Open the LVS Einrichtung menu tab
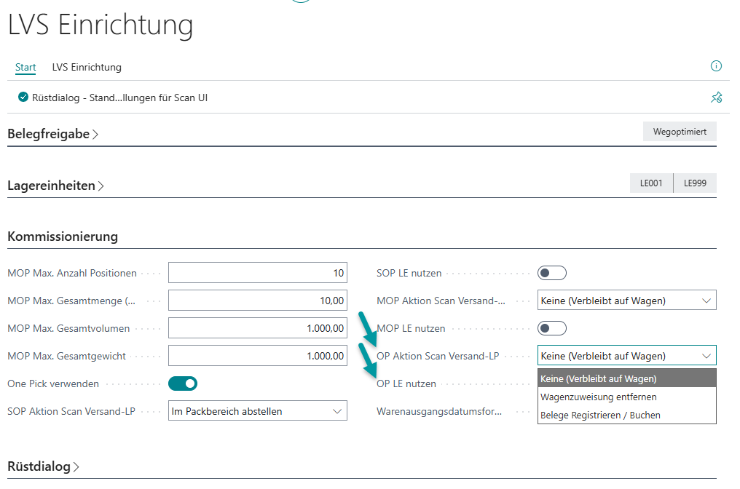Viewport: 740px width, 489px height. coord(87,68)
